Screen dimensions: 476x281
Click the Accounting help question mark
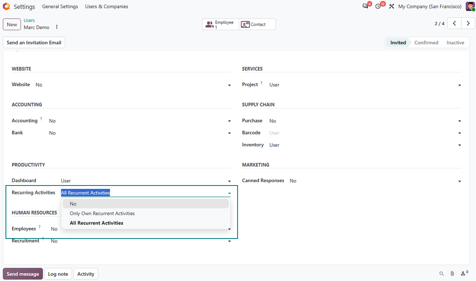click(x=41, y=119)
